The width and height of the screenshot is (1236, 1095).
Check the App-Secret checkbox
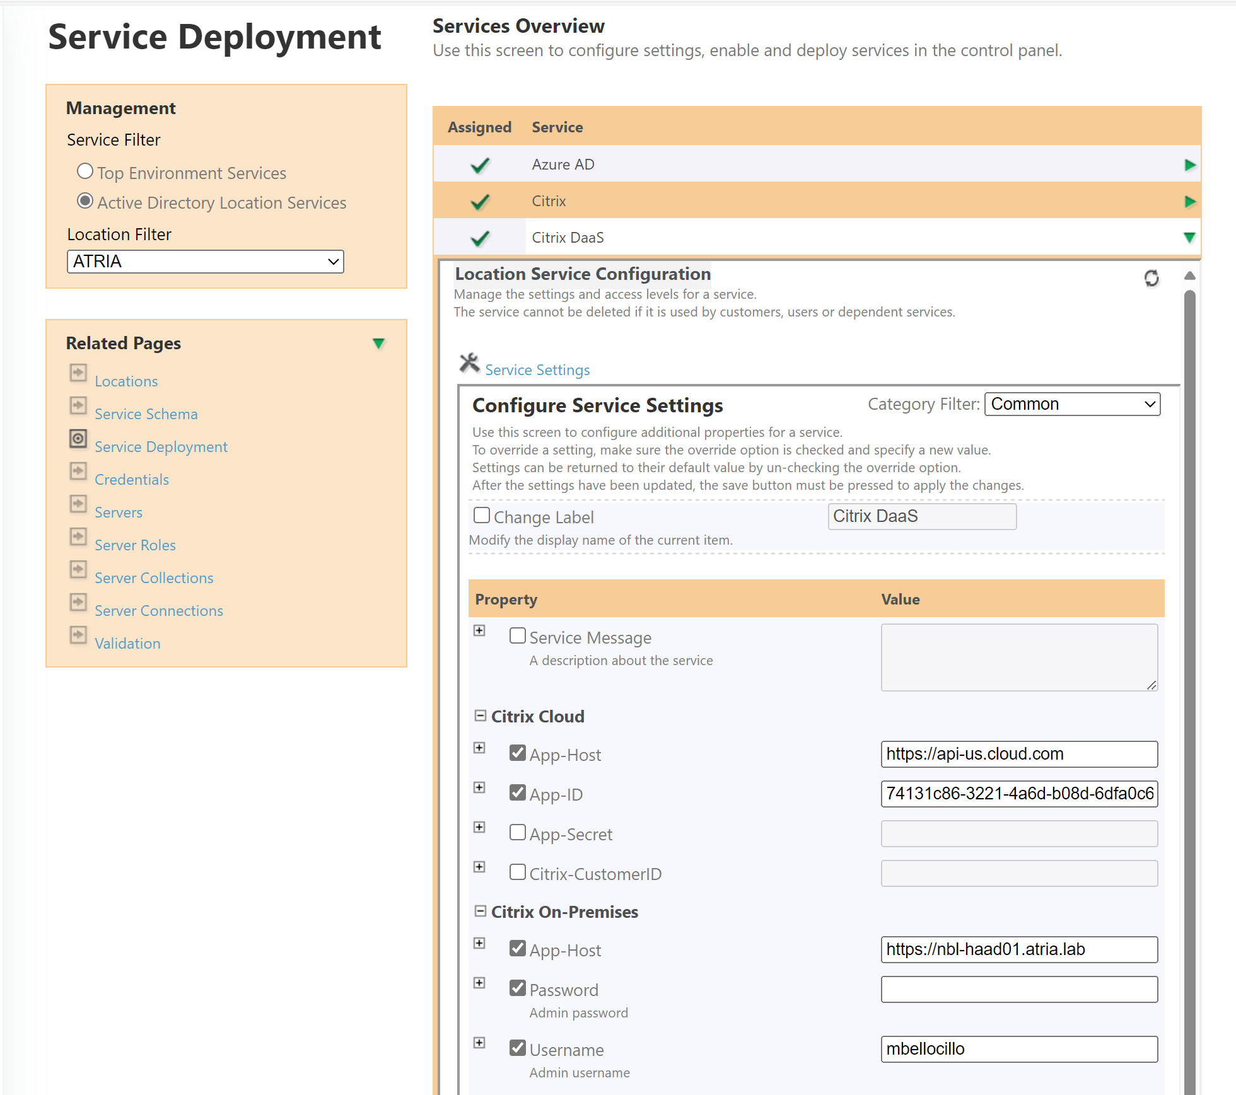click(x=518, y=832)
